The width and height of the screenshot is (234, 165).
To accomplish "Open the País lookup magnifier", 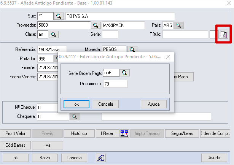I will pos(178,25).
